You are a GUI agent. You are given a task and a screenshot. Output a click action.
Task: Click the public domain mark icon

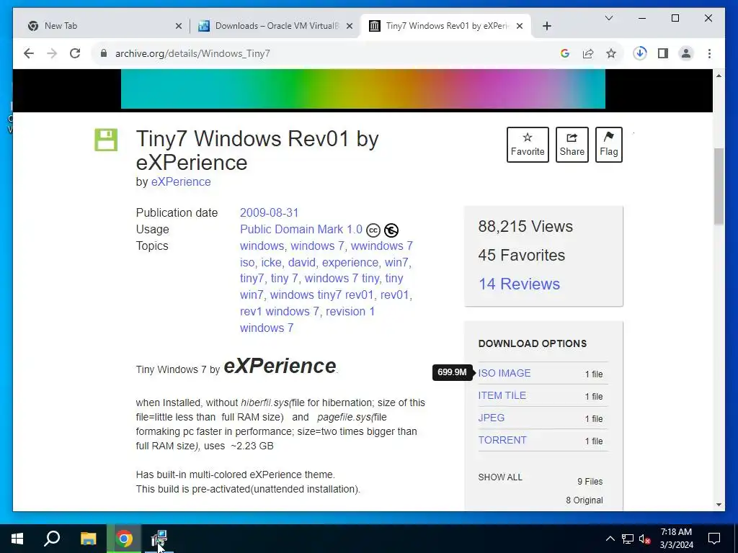coord(391,230)
